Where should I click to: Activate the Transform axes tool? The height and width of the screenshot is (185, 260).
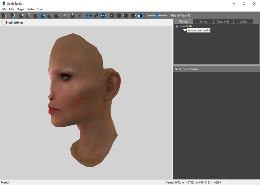tap(73, 16)
